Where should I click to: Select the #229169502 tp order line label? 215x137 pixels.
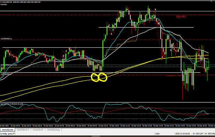(6, 39)
